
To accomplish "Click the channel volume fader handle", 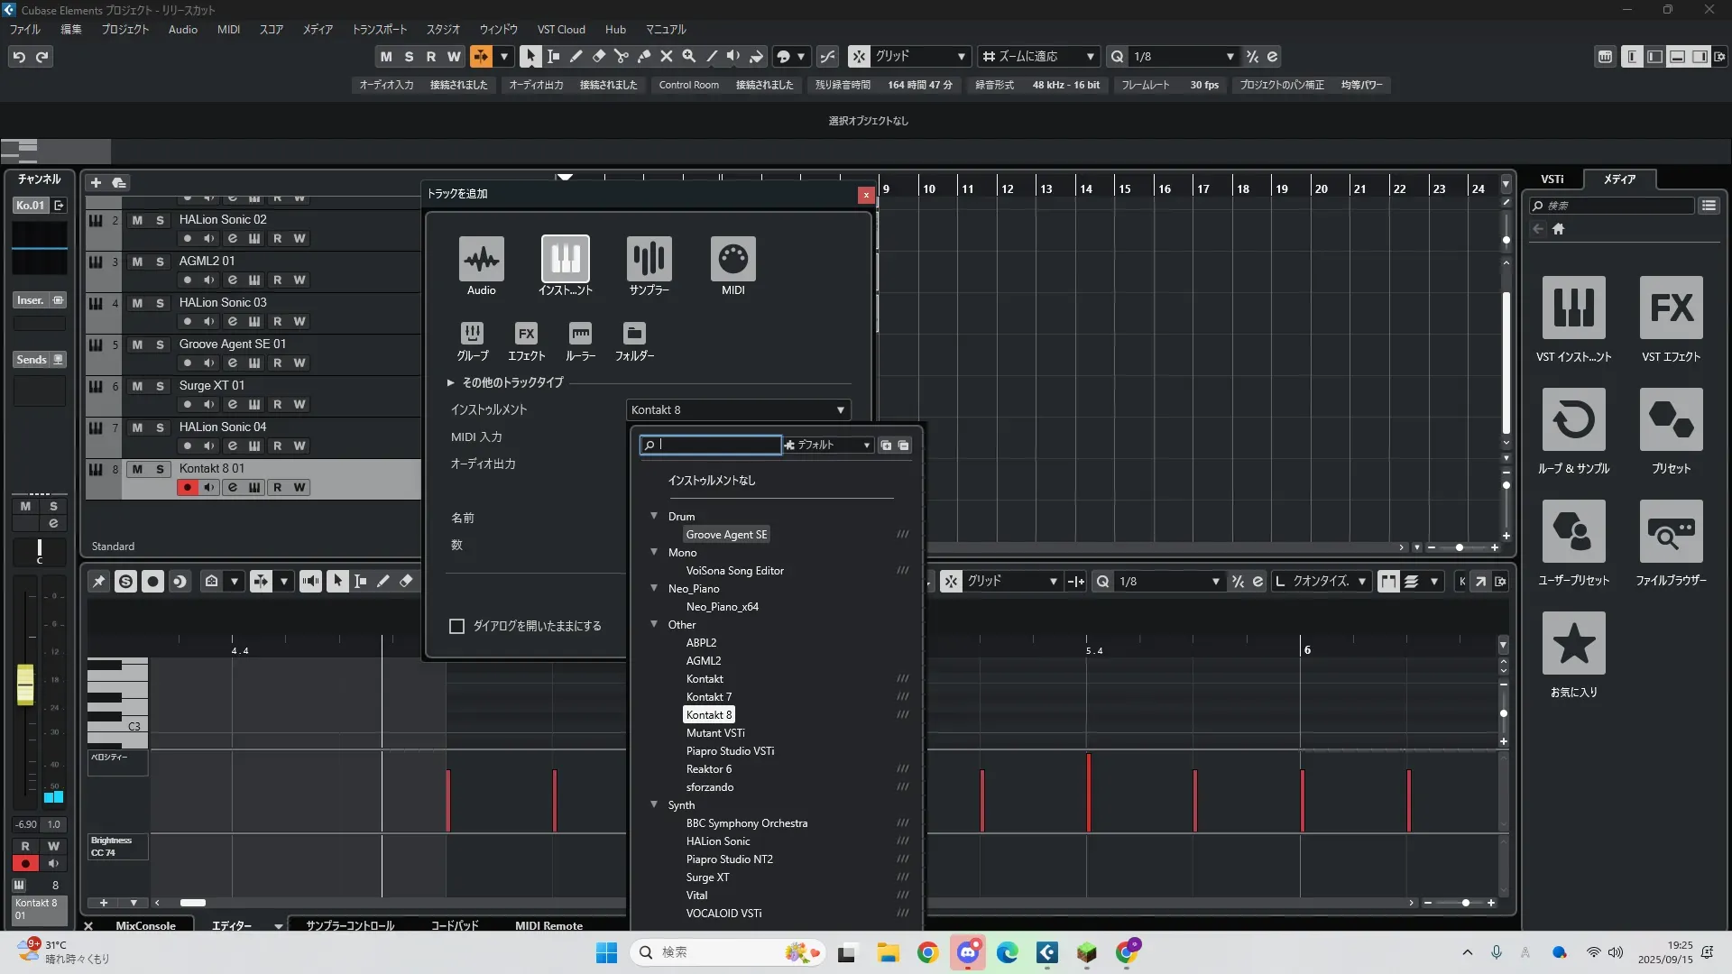I will coord(25,684).
